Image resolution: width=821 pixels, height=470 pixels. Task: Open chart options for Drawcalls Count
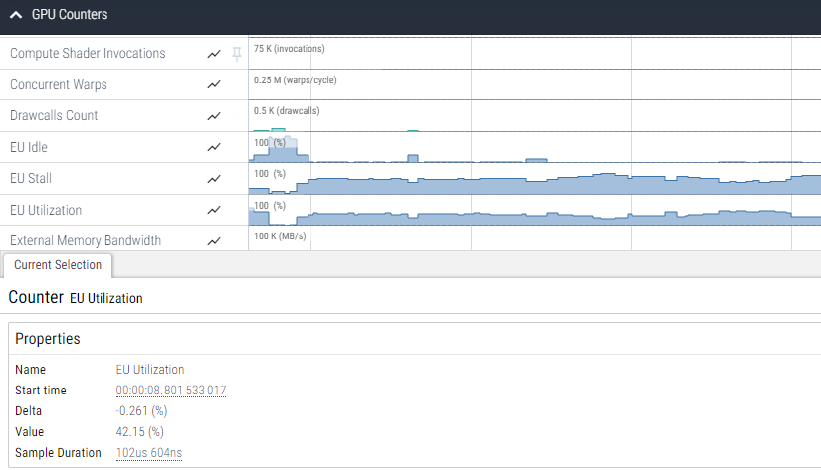(214, 116)
